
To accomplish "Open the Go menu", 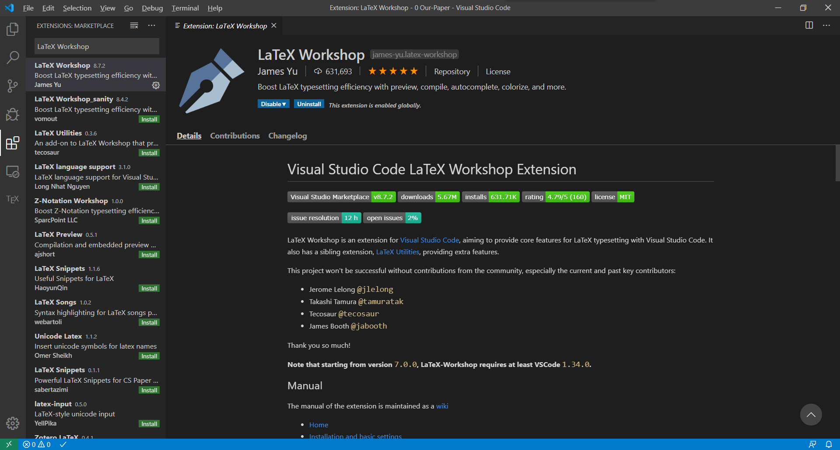I will pos(129,8).
